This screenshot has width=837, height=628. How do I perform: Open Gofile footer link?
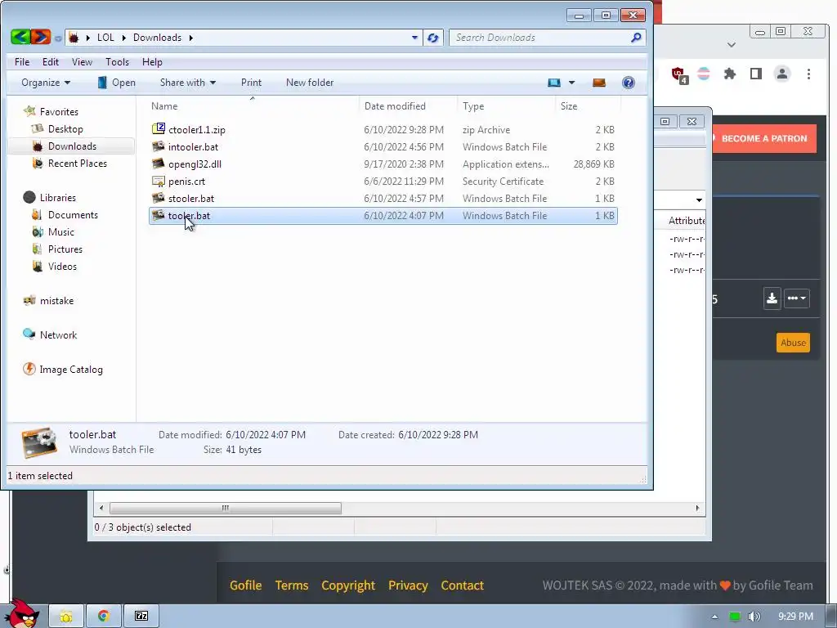(245, 585)
